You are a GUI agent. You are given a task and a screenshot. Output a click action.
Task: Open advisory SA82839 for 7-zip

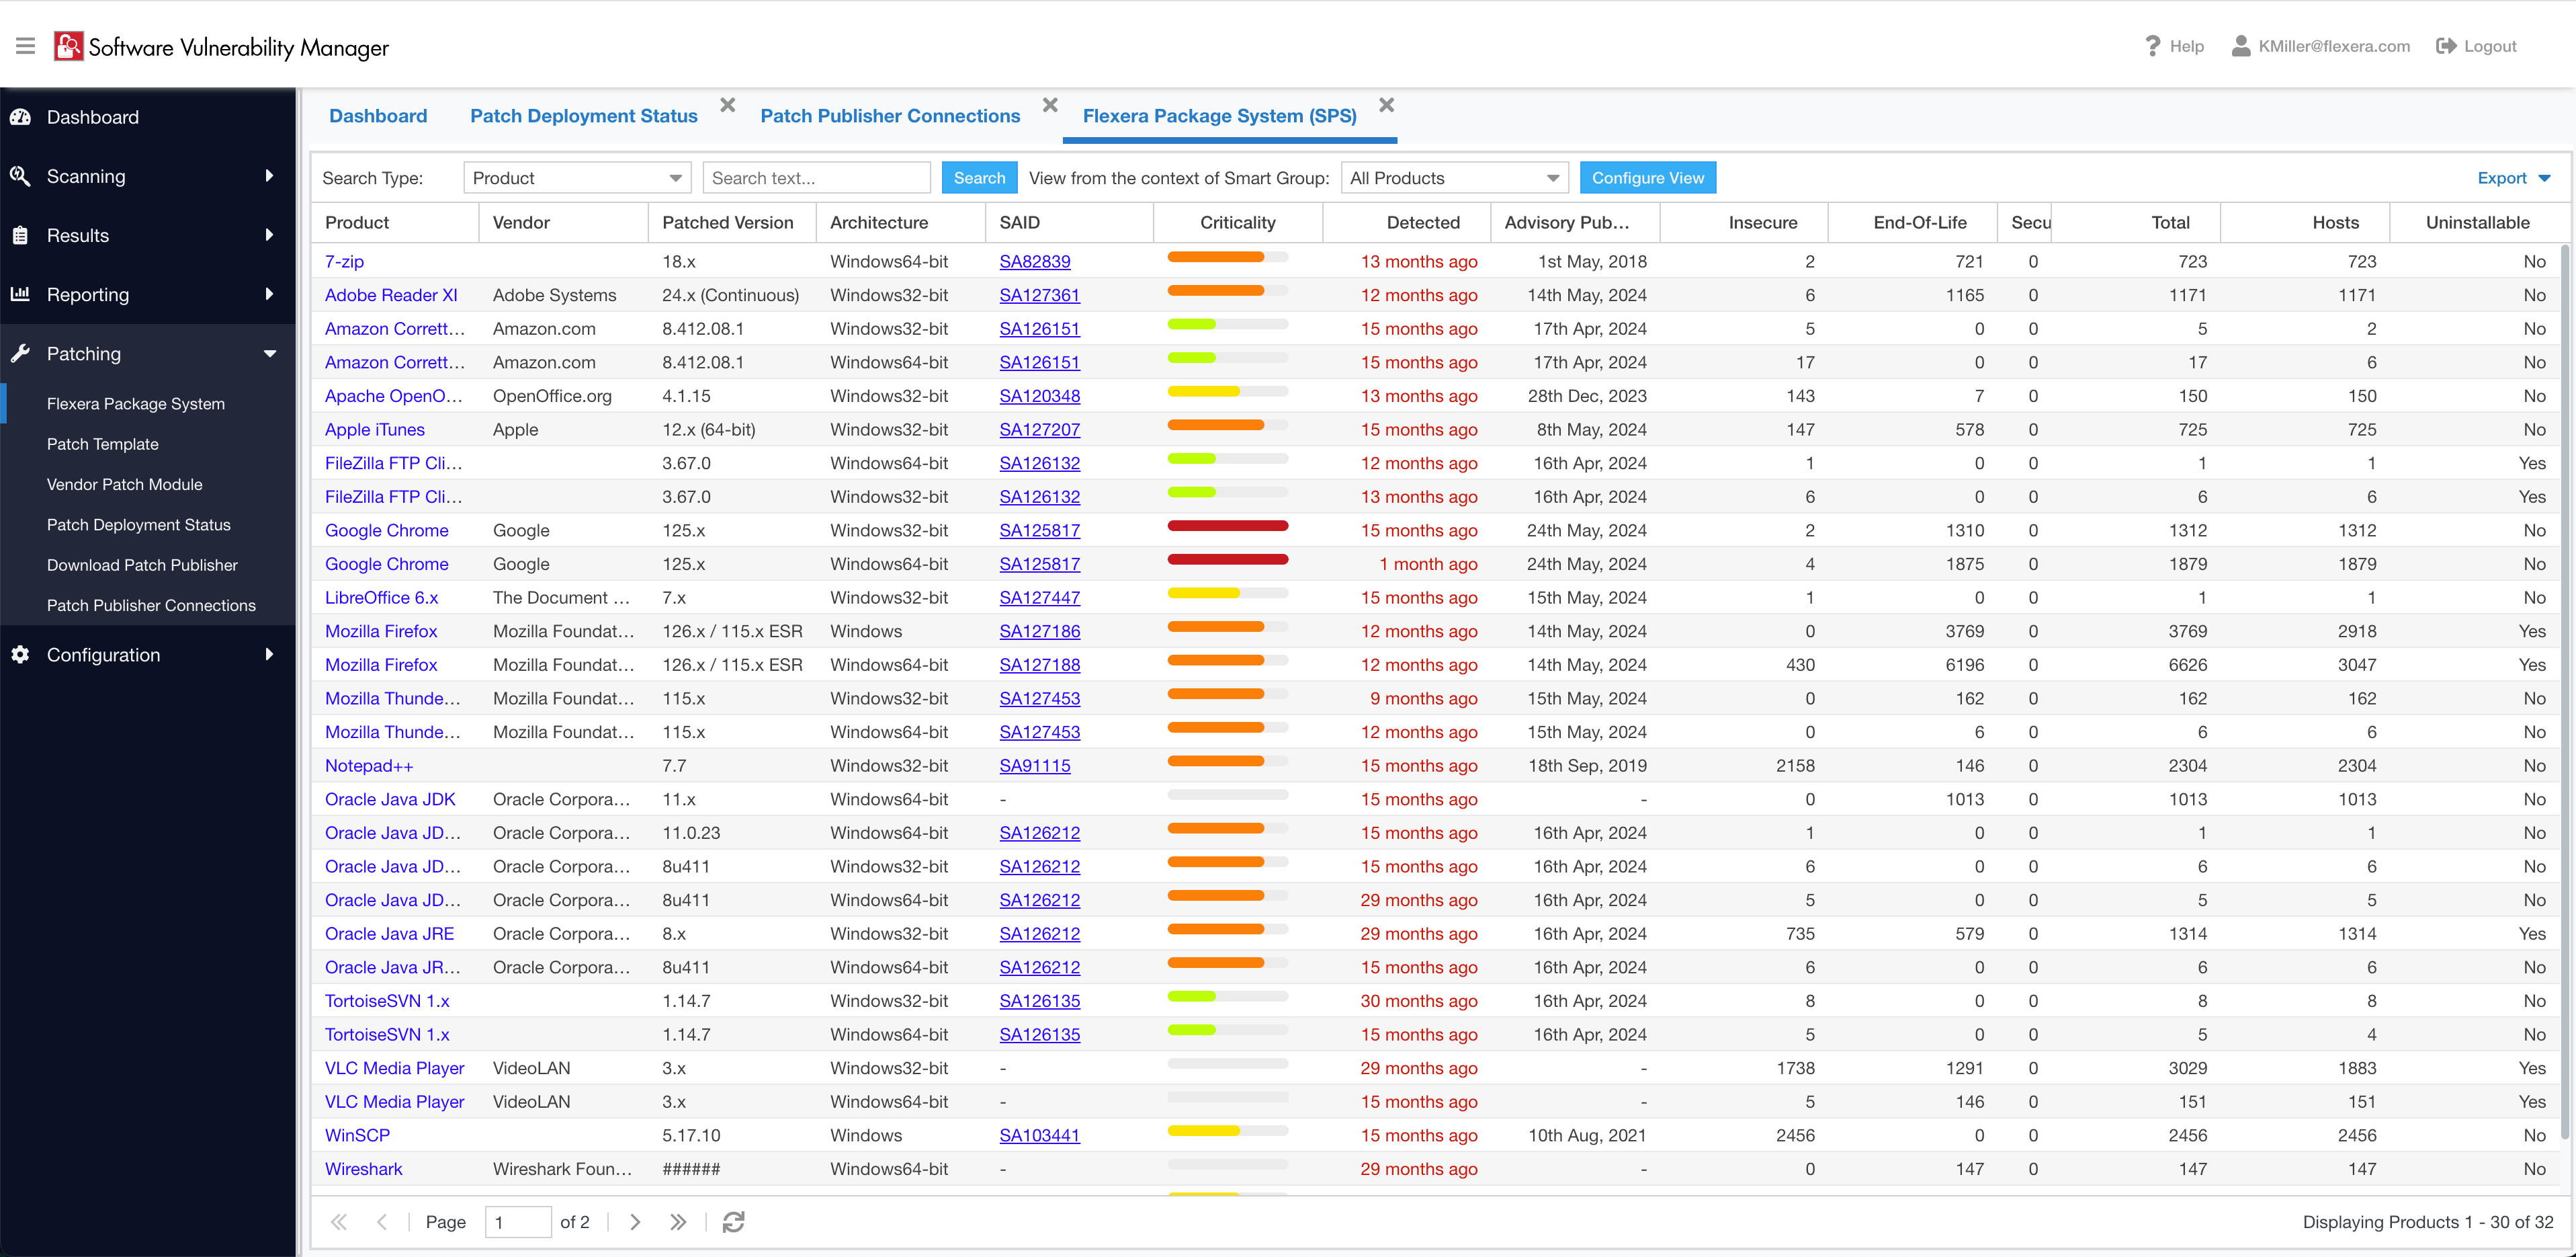(x=1035, y=261)
